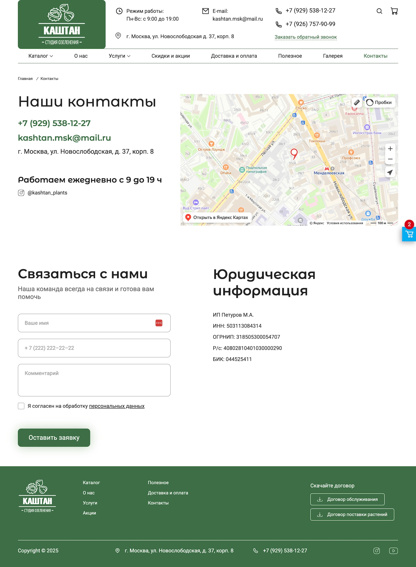Click the phone number input field
The height and width of the screenshot is (567, 416).
click(x=94, y=348)
